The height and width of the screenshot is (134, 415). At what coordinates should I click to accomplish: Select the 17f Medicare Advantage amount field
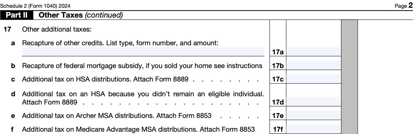313,129
